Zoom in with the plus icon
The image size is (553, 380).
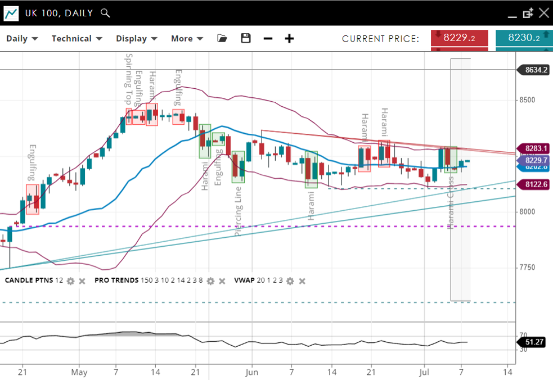coord(289,38)
